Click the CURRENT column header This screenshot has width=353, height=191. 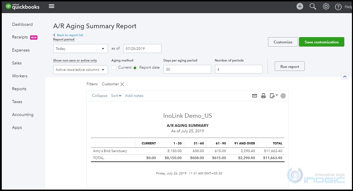point(149,143)
